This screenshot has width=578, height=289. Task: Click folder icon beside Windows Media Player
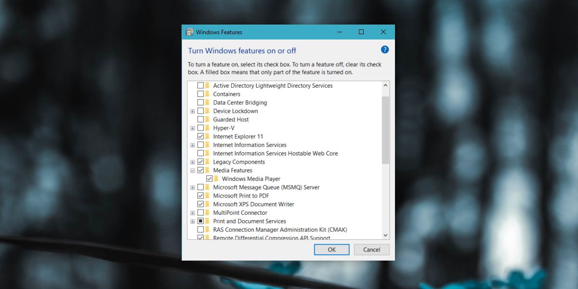coord(217,179)
